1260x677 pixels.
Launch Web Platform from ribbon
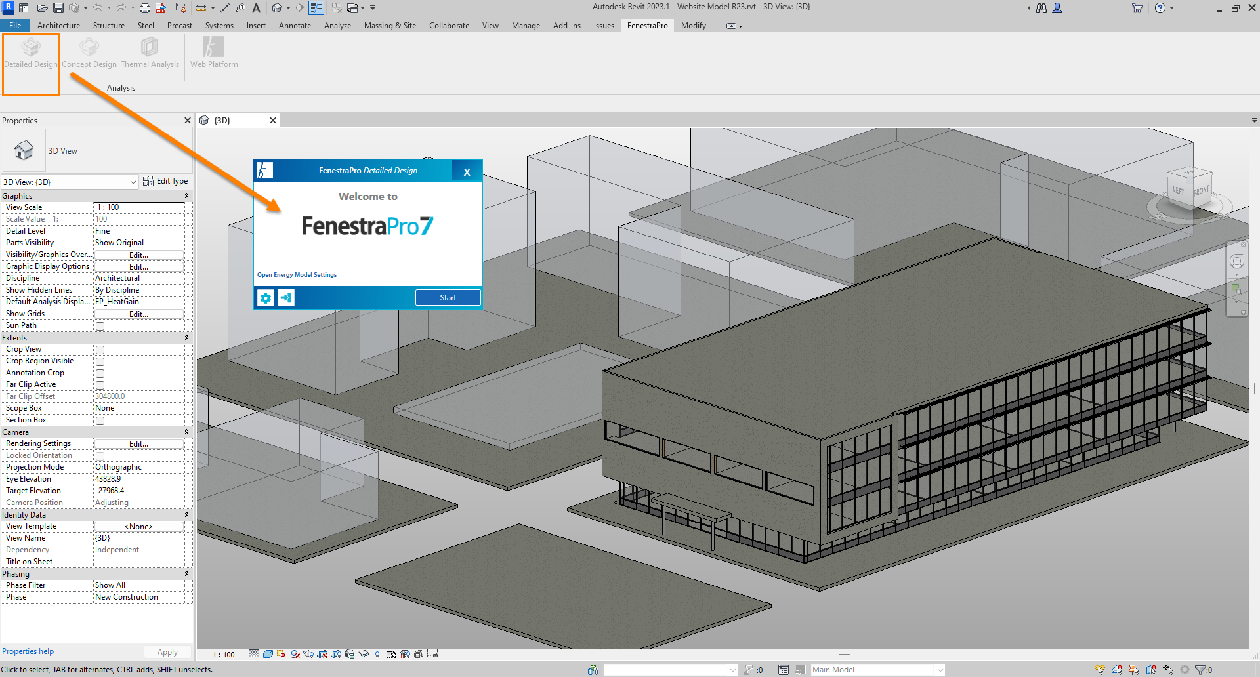pos(214,53)
